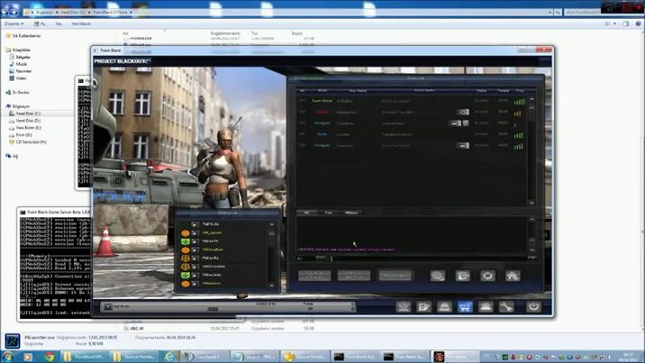Click chat box scrollbar up arrow
This screenshot has height=363, width=645.
click(531, 220)
